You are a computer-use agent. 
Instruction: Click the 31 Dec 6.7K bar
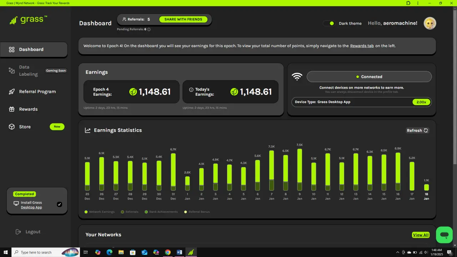coord(173,172)
